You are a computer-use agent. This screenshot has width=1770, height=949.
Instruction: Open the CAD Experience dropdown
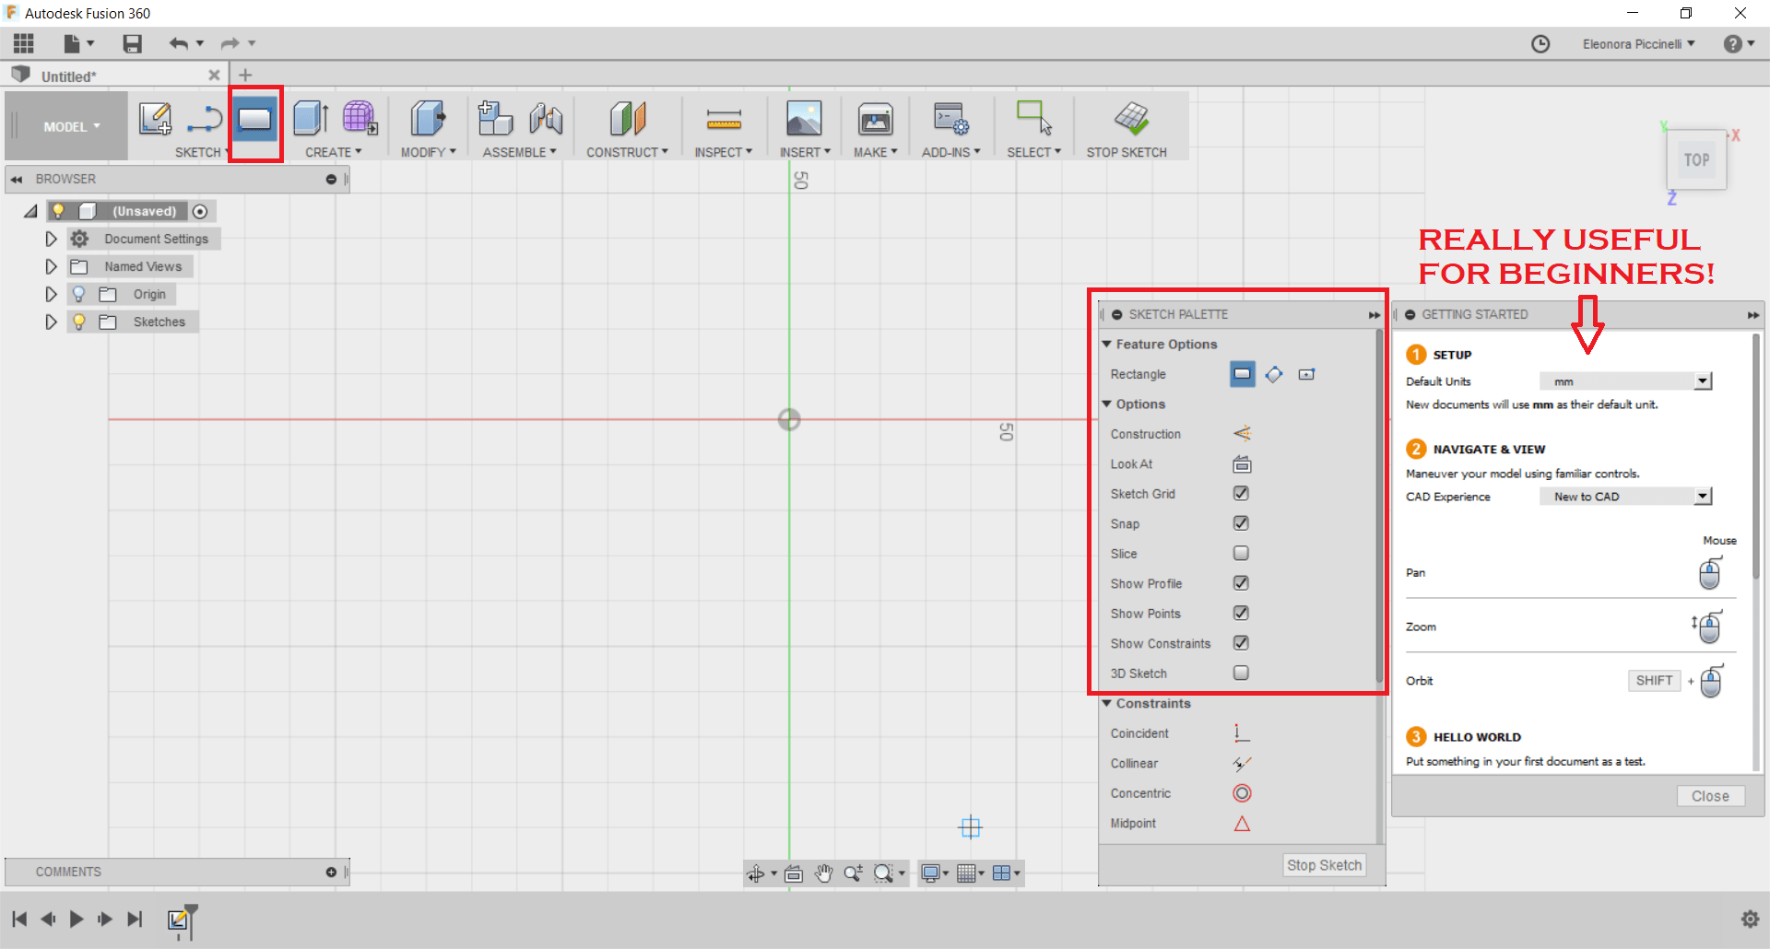click(x=1626, y=497)
